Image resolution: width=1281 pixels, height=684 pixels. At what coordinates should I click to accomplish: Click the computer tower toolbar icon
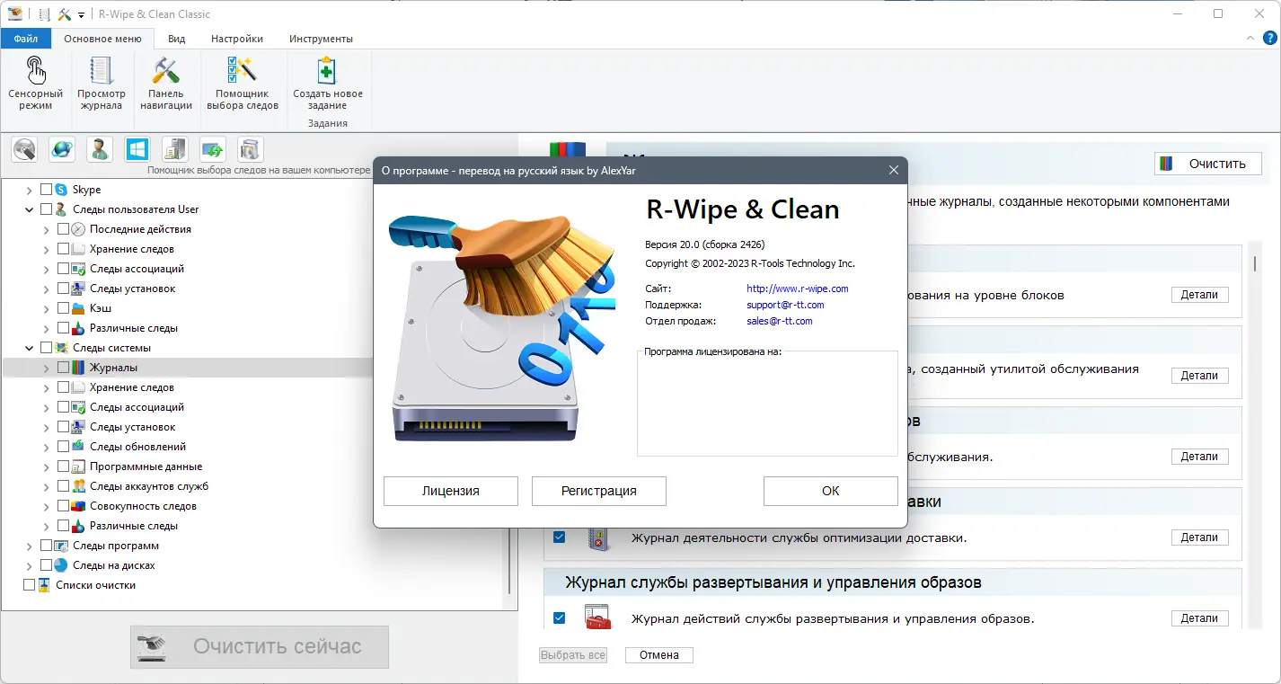(175, 149)
